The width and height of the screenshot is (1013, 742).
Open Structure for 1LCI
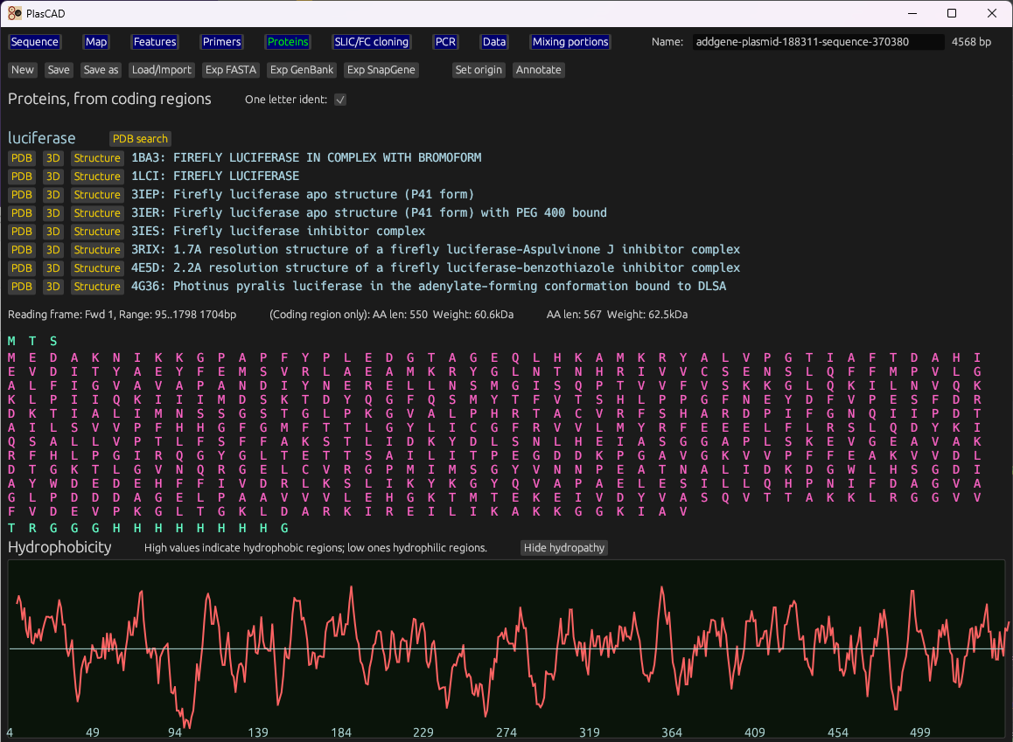click(x=97, y=177)
